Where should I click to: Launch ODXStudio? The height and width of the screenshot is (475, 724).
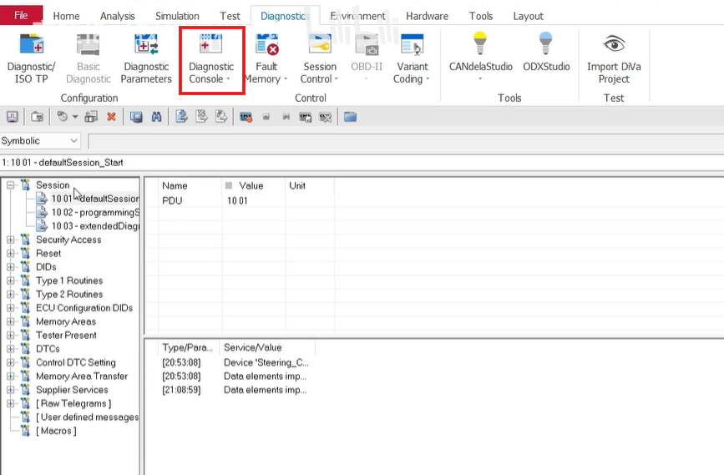[546, 53]
